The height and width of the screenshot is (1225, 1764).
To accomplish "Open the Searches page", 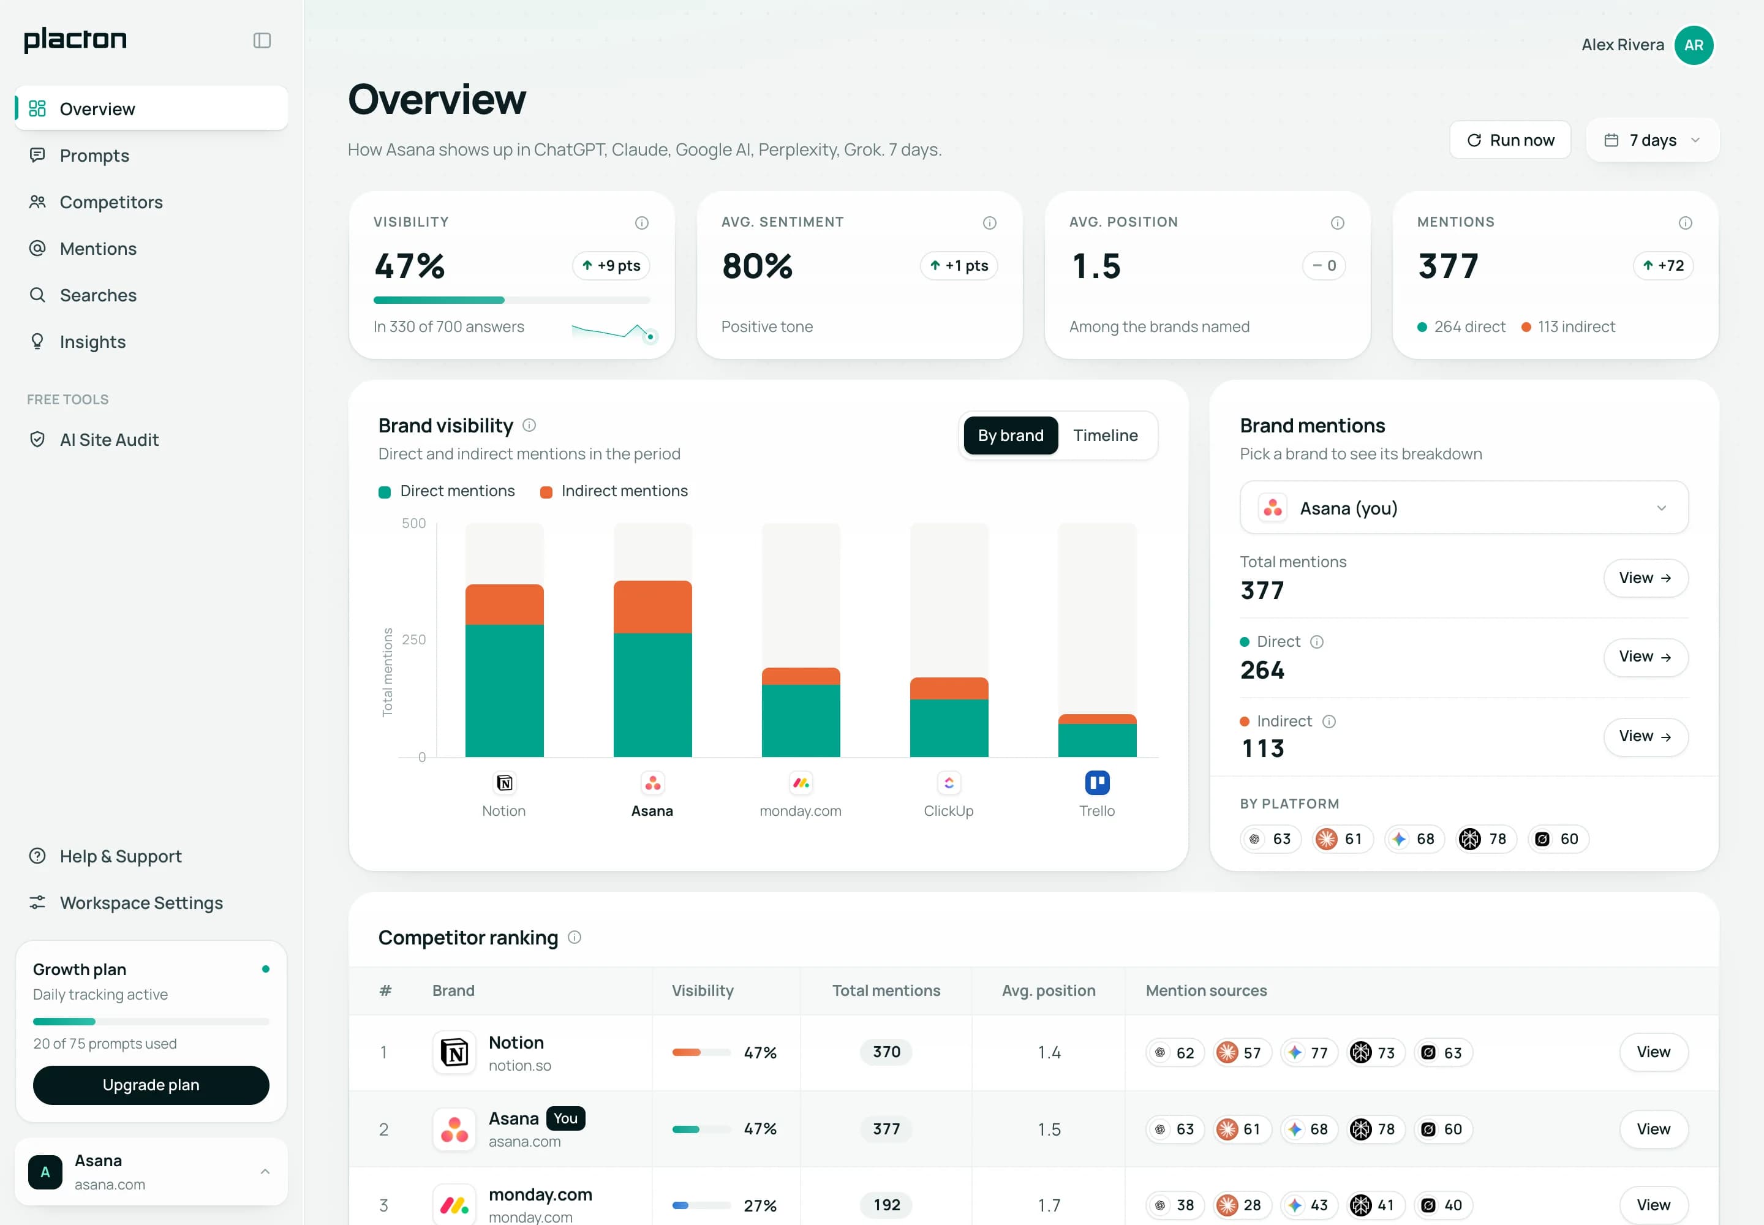I will (151, 295).
